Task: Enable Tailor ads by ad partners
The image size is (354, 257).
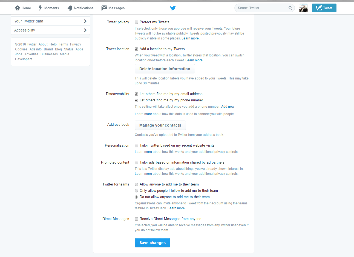Action: (136, 162)
